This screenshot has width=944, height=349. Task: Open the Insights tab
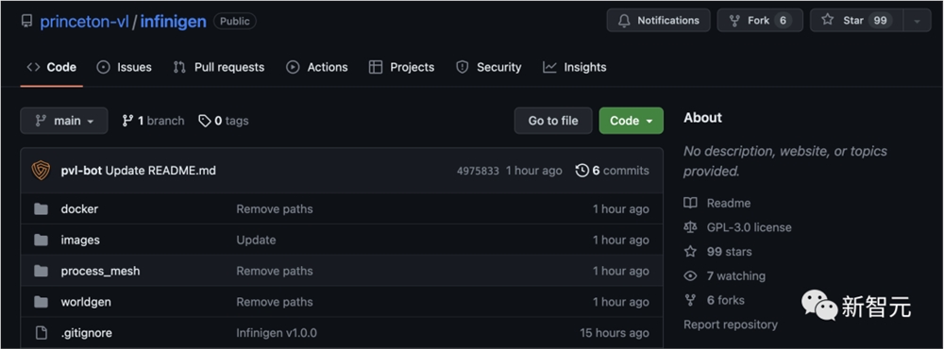click(574, 67)
